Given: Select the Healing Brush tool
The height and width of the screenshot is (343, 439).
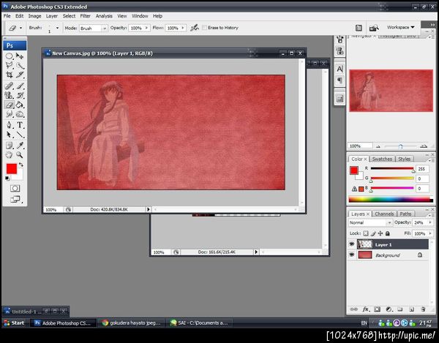Looking at the screenshot, I should point(10,86).
